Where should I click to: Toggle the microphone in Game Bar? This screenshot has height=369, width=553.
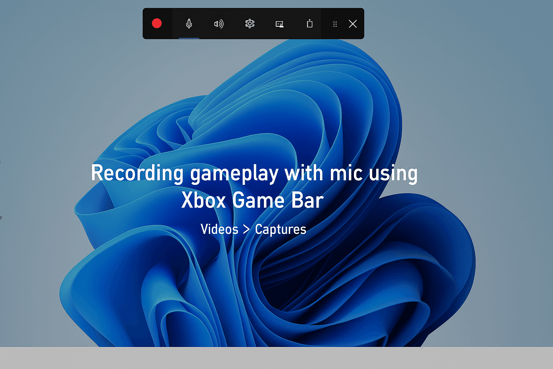[x=189, y=24]
